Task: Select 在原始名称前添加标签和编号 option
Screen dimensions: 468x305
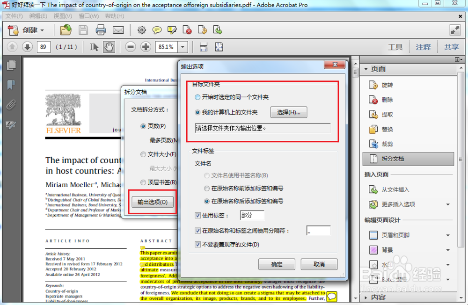Action: point(206,189)
